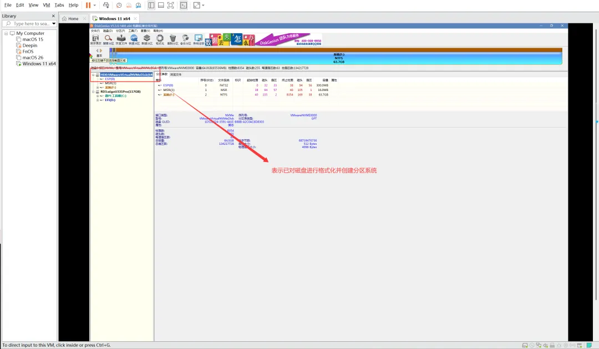Click DiskGenius Backup Partition toolbar icon
This screenshot has width=599, height=349.
coord(186,39)
